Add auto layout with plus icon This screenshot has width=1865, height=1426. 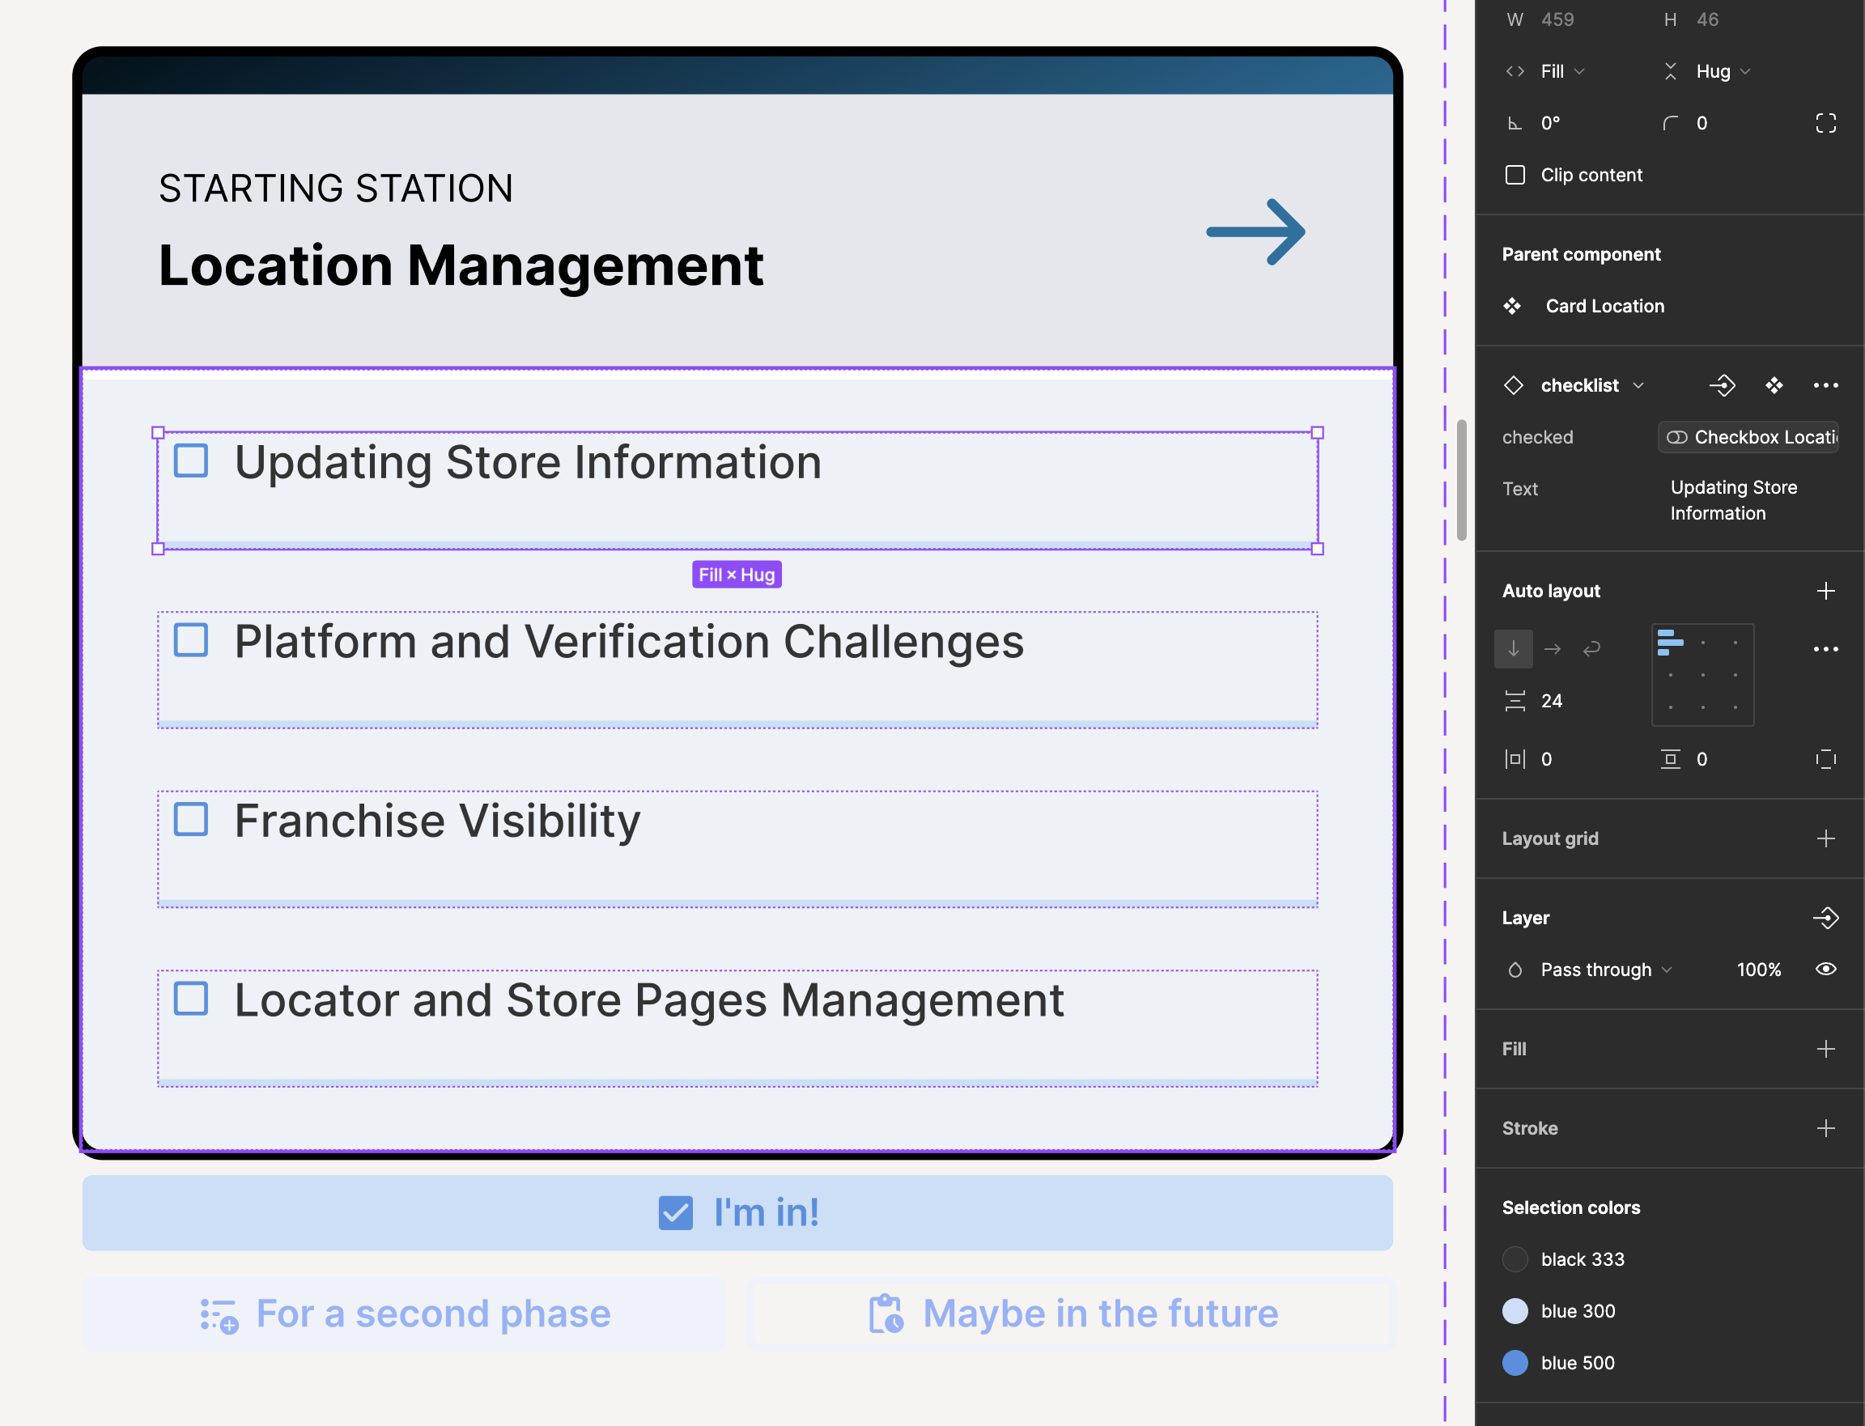1826,591
